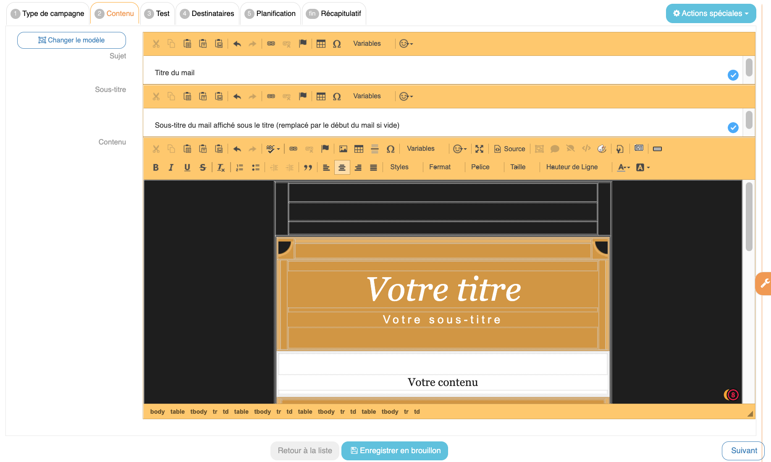Open the Police font dropdown
The image size is (771, 462).
(480, 167)
